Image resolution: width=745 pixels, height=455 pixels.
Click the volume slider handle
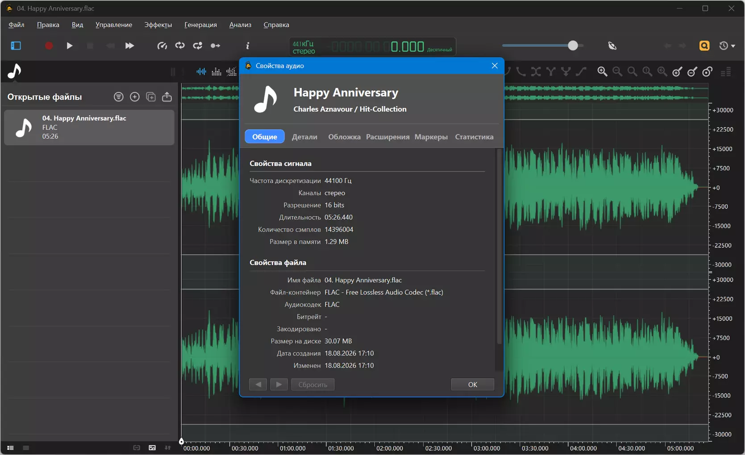(x=573, y=45)
